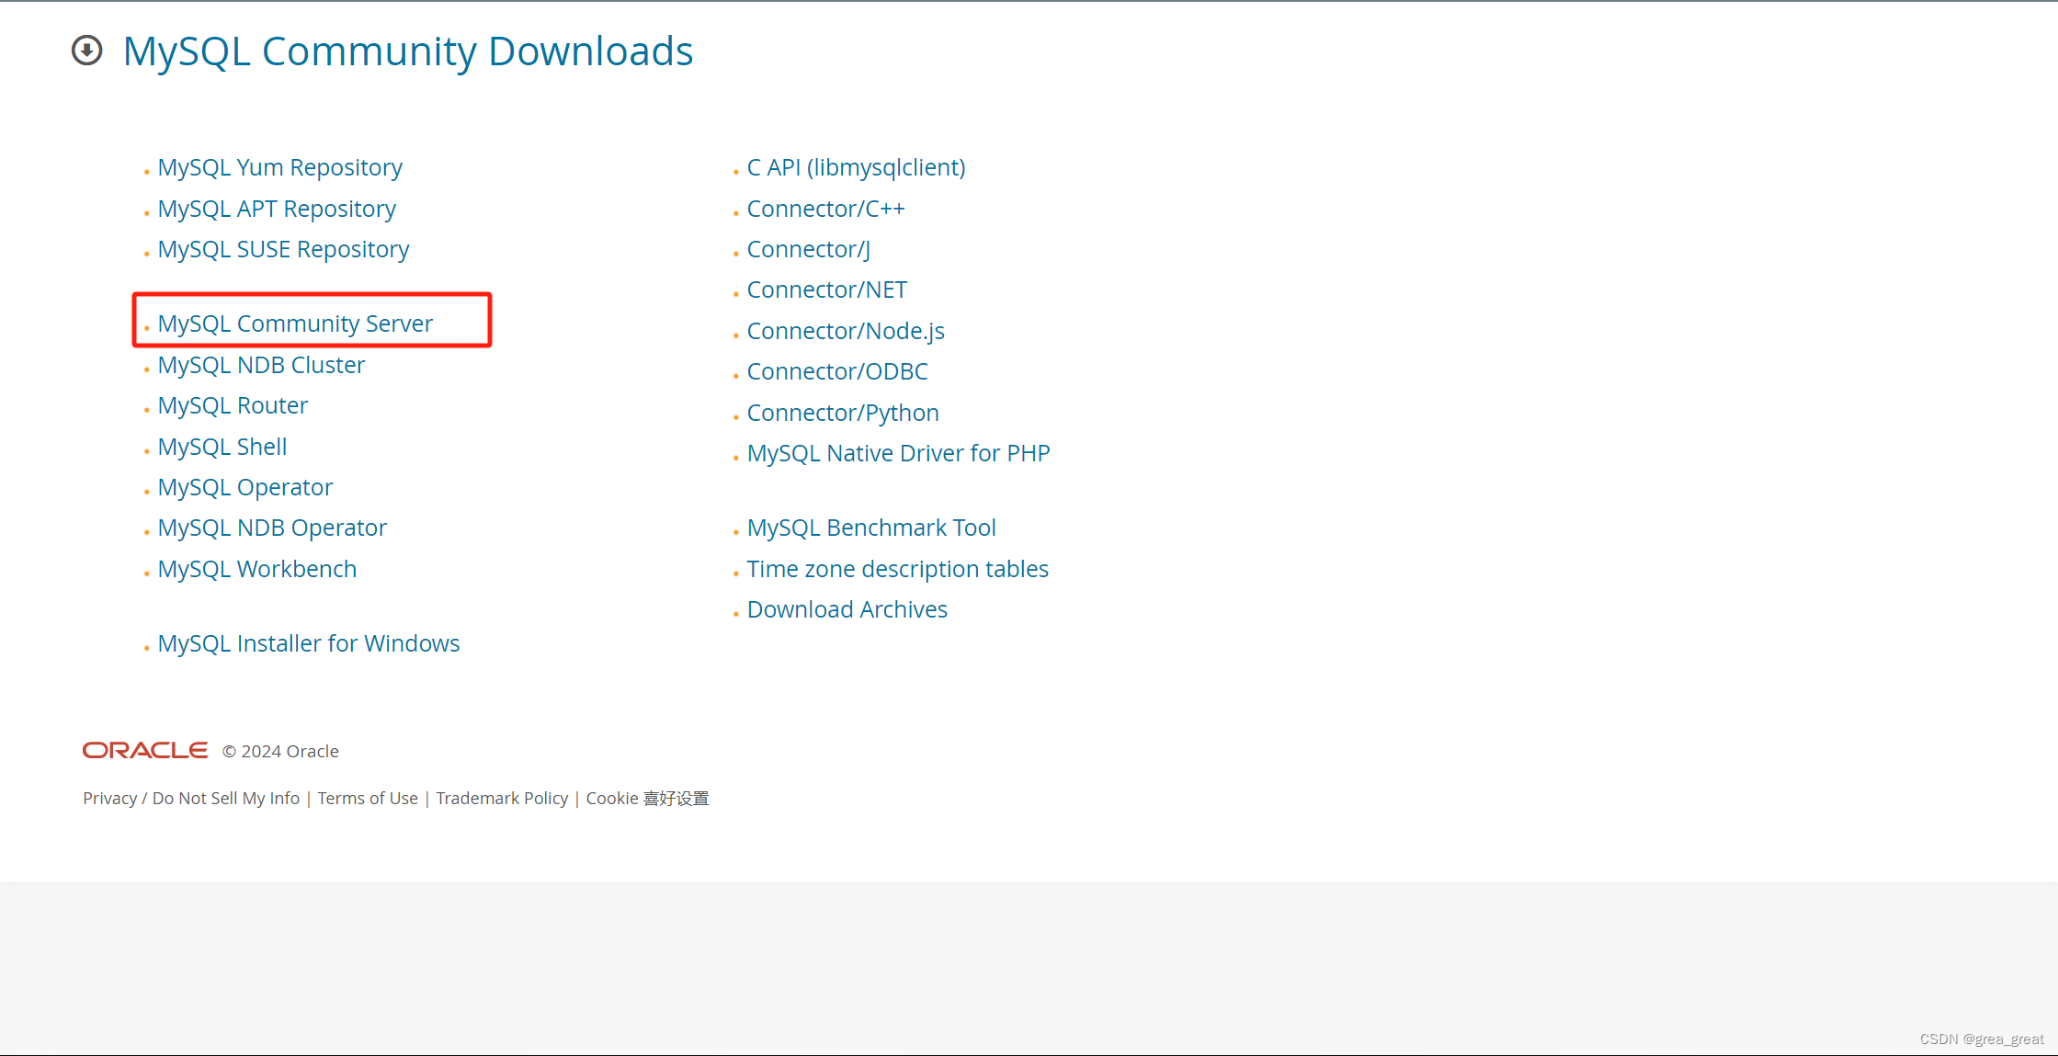Go to Connector/ODBC downloads

(838, 371)
